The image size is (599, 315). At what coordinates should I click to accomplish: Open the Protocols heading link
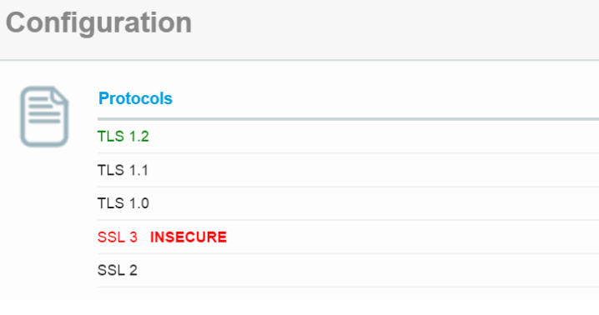(135, 98)
